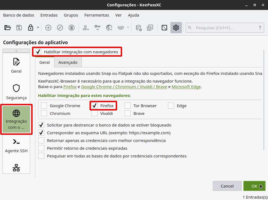Enable Pesquisar em todas as bases de dados
The width and height of the screenshot is (268, 200).
pyautogui.click(x=41, y=156)
